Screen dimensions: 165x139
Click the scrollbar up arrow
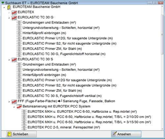[x=162, y=7]
